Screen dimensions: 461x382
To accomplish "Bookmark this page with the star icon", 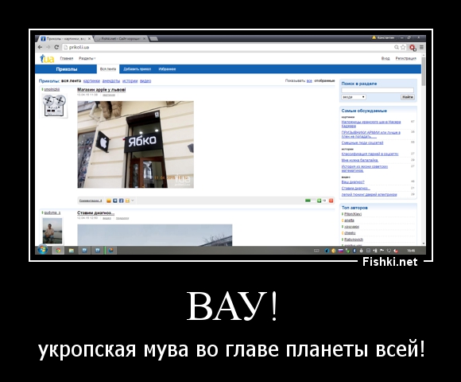I will (x=403, y=47).
